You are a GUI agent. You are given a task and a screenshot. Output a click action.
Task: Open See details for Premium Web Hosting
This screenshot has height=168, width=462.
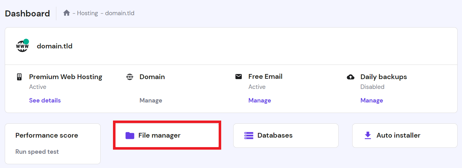[x=45, y=100]
